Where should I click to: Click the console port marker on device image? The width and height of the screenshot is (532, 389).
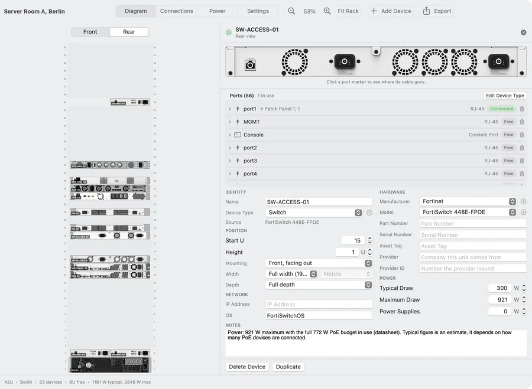[x=251, y=64]
